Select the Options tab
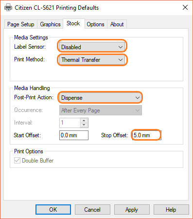 [95, 24]
